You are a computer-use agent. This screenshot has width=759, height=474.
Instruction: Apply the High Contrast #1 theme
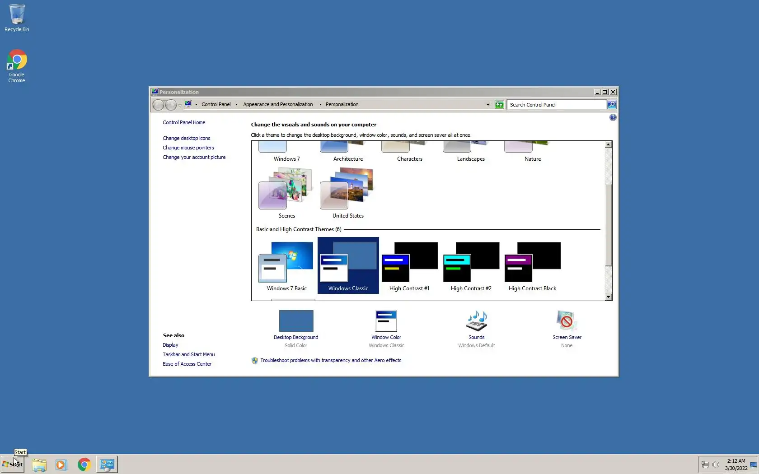pos(409,266)
